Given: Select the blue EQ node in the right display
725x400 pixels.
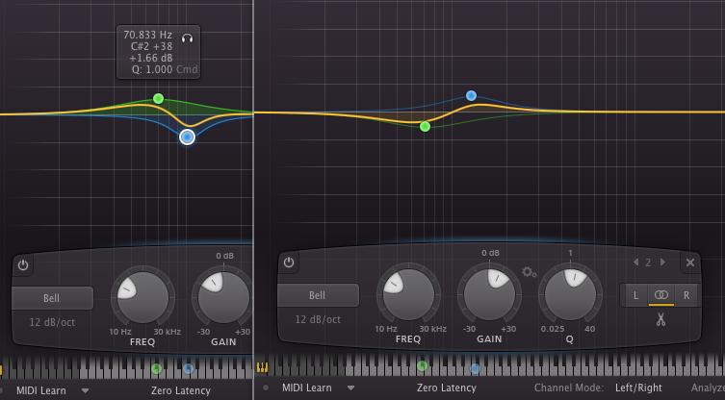Looking at the screenshot, I should (x=471, y=95).
